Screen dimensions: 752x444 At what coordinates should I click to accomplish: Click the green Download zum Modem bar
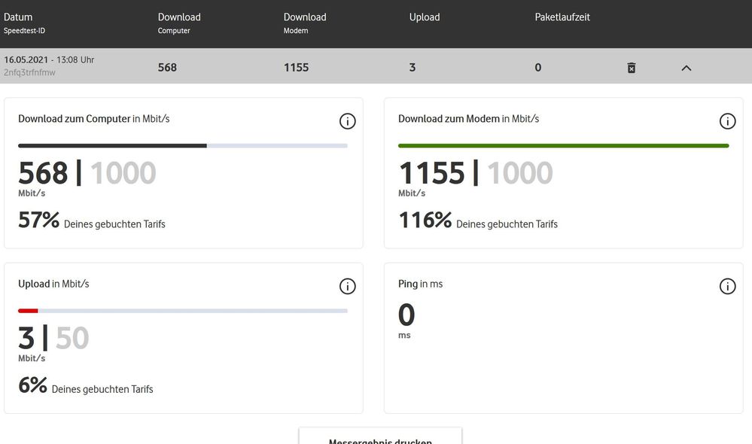tap(563, 145)
